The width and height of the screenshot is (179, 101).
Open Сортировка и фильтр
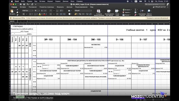click(142, 12)
